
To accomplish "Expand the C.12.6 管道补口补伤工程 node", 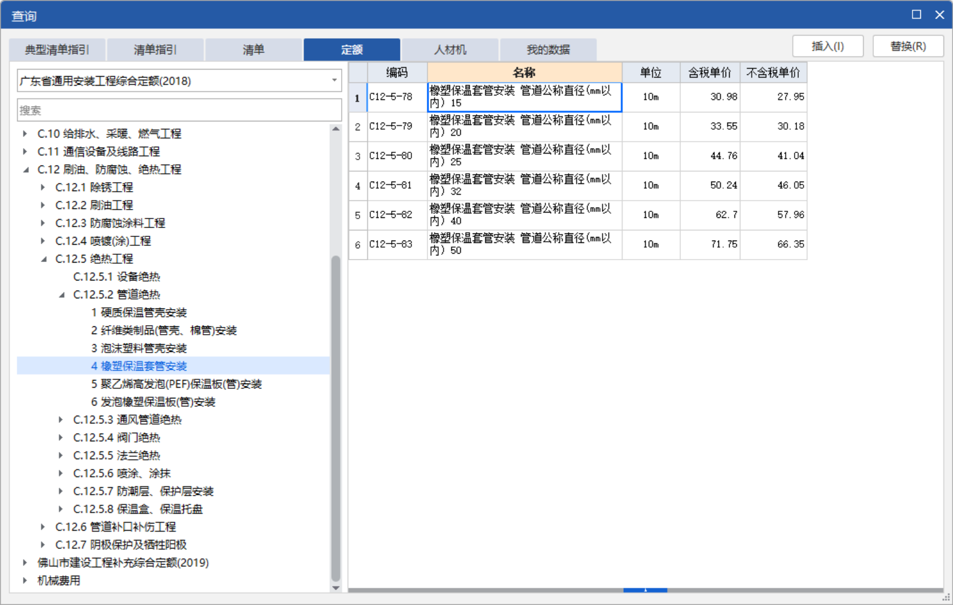I will click(x=43, y=527).
